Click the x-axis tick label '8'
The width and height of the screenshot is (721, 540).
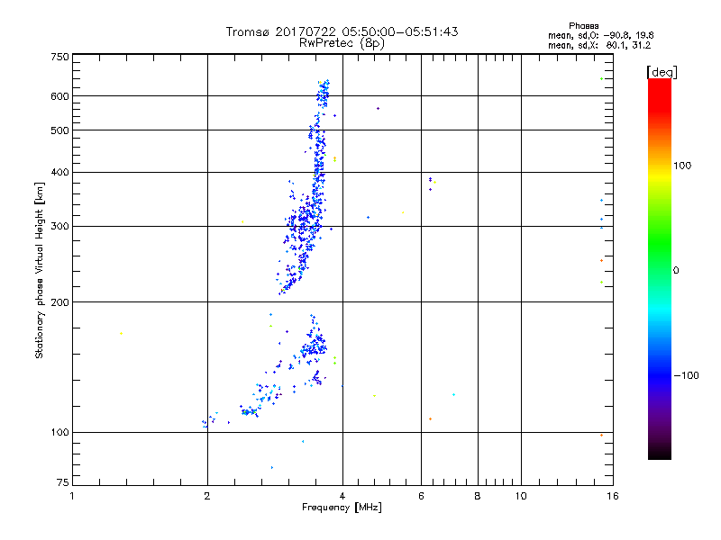click(x=478, y=496)
